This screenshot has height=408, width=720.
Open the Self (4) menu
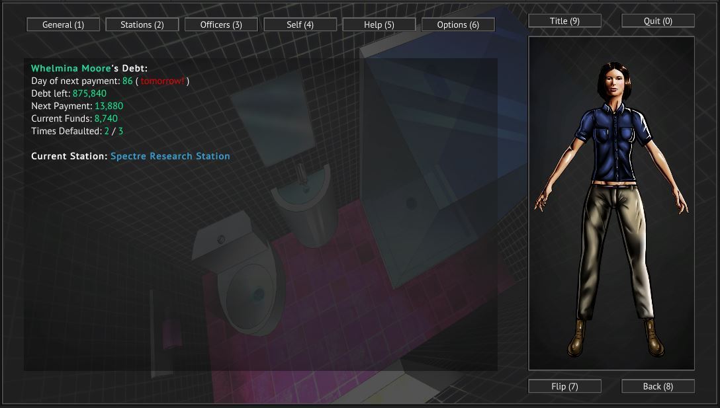coord(300,24)
